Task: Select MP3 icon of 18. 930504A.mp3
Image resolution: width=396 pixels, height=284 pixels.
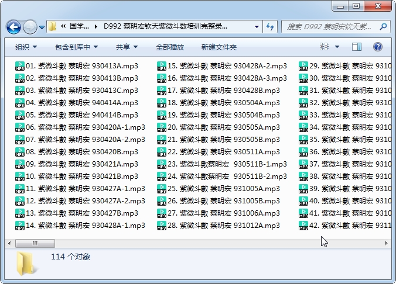Action: (x=161, y=103)
